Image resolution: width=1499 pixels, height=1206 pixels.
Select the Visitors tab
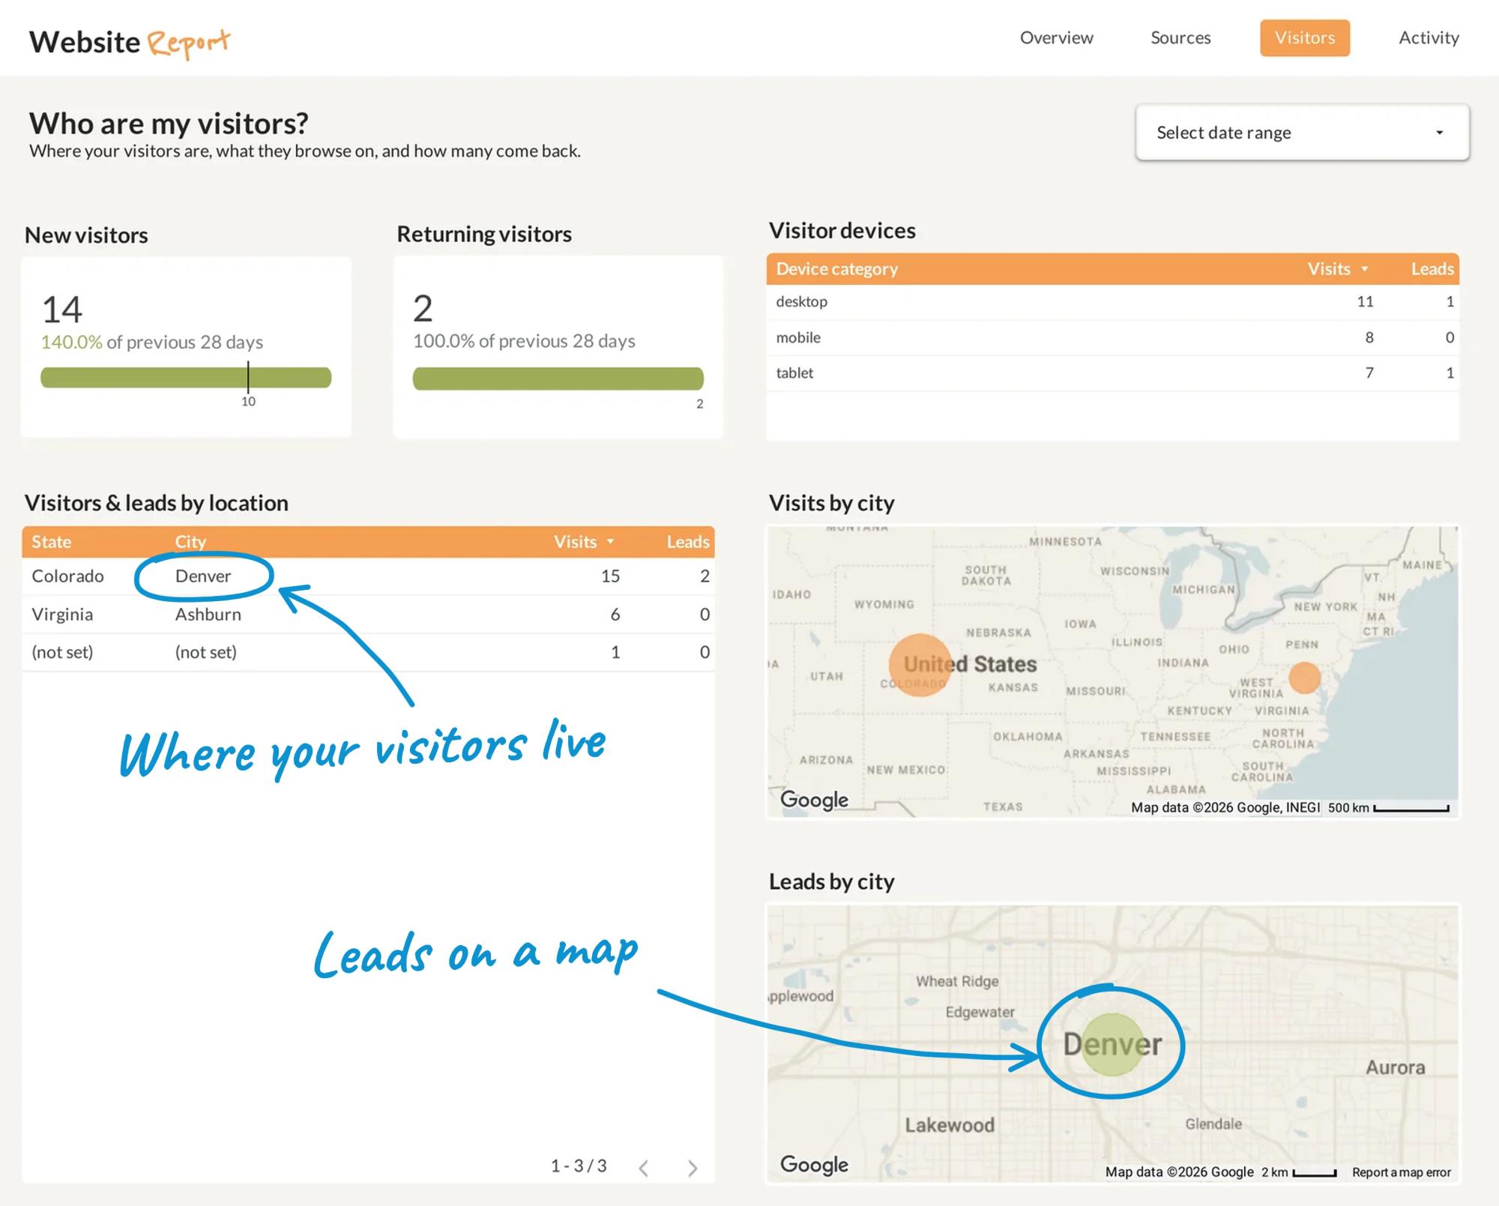coord(1305,37)
